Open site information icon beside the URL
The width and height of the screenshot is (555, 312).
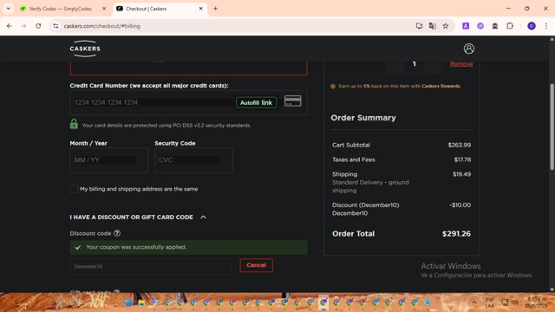coord(55,26)
